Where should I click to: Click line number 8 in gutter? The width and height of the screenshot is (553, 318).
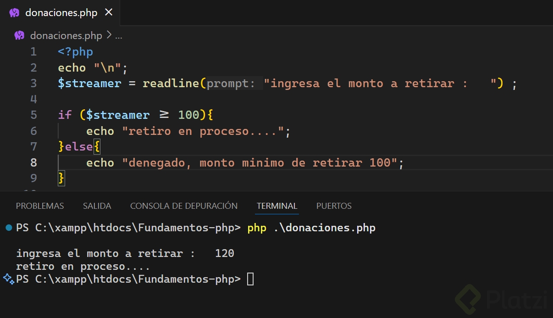(33, 162)
